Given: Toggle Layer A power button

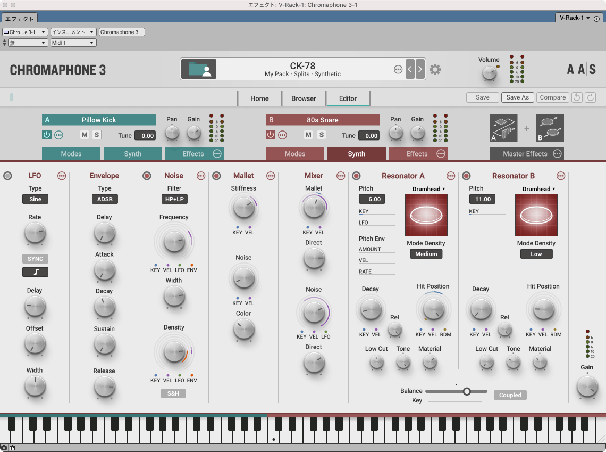Looking at the screenshot, I should click(47, 135).
